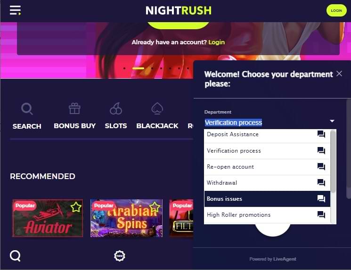Open the hamburger menu icon
The image size is (351, 270).
[15, 10]
